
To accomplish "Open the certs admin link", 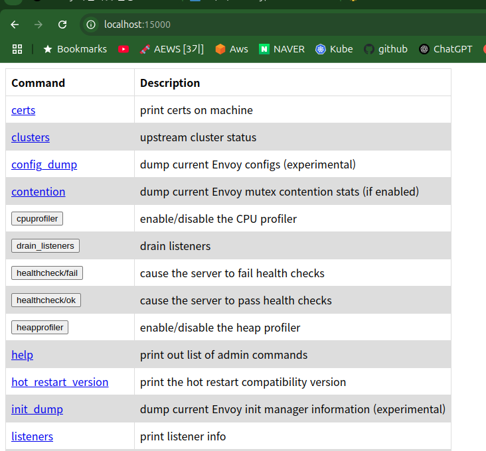I will click(23, 110).
